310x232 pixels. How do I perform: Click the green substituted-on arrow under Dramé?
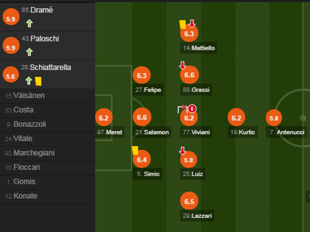(29, 23)
